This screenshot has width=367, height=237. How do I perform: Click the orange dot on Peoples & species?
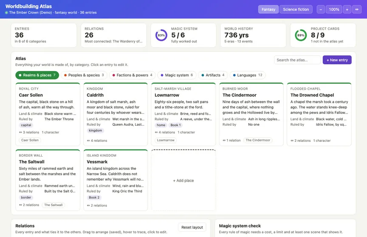[65, 75]
